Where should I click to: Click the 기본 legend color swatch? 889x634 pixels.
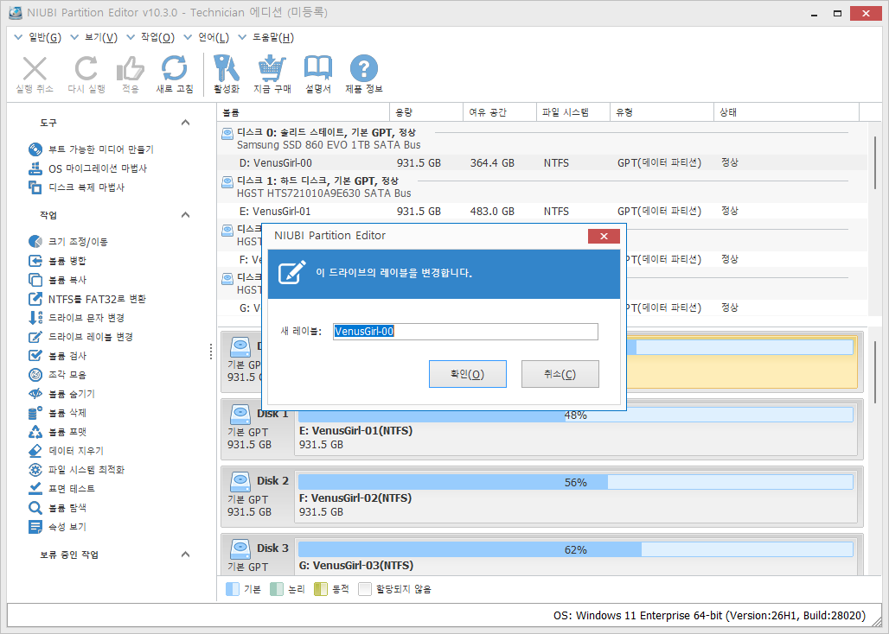tap(233, 589)
